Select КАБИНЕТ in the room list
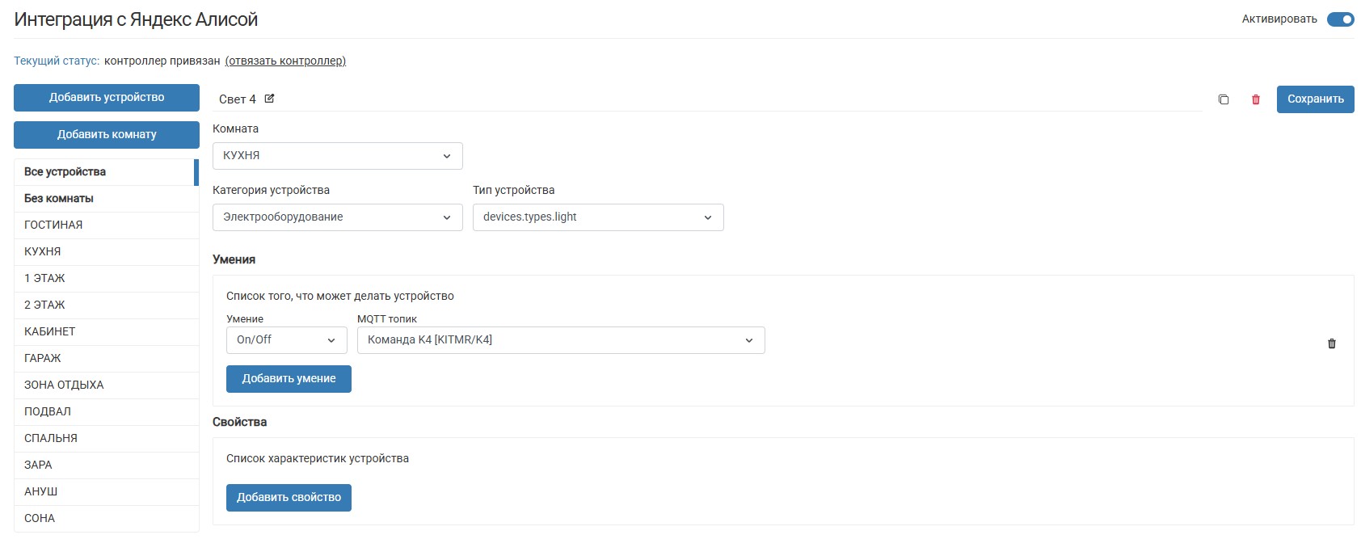 [x=106, y=332]
